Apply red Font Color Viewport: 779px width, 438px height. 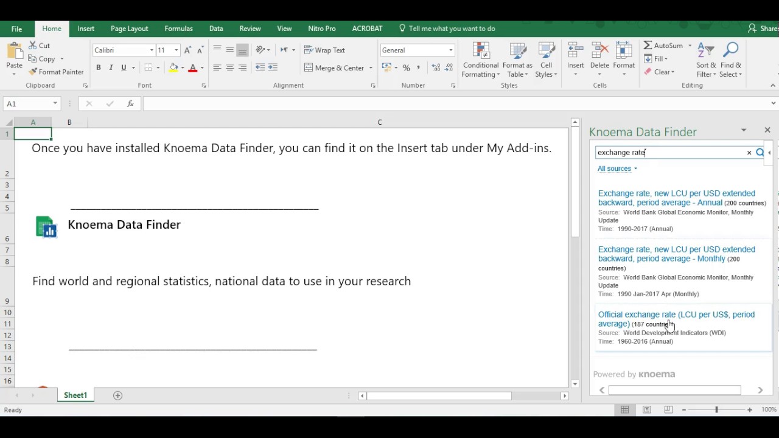point(193,68)
